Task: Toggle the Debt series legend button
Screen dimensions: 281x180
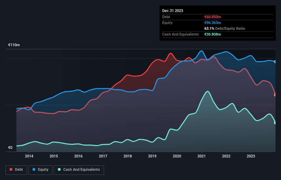Action: (x=16, y=170)
